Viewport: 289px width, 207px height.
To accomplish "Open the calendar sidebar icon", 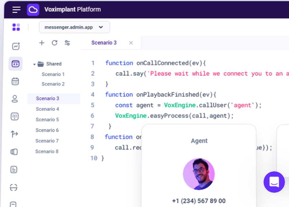I will (15, 81).
